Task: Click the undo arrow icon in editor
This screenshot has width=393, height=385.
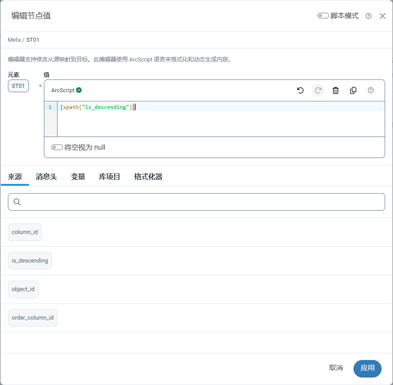Action: 300,90
